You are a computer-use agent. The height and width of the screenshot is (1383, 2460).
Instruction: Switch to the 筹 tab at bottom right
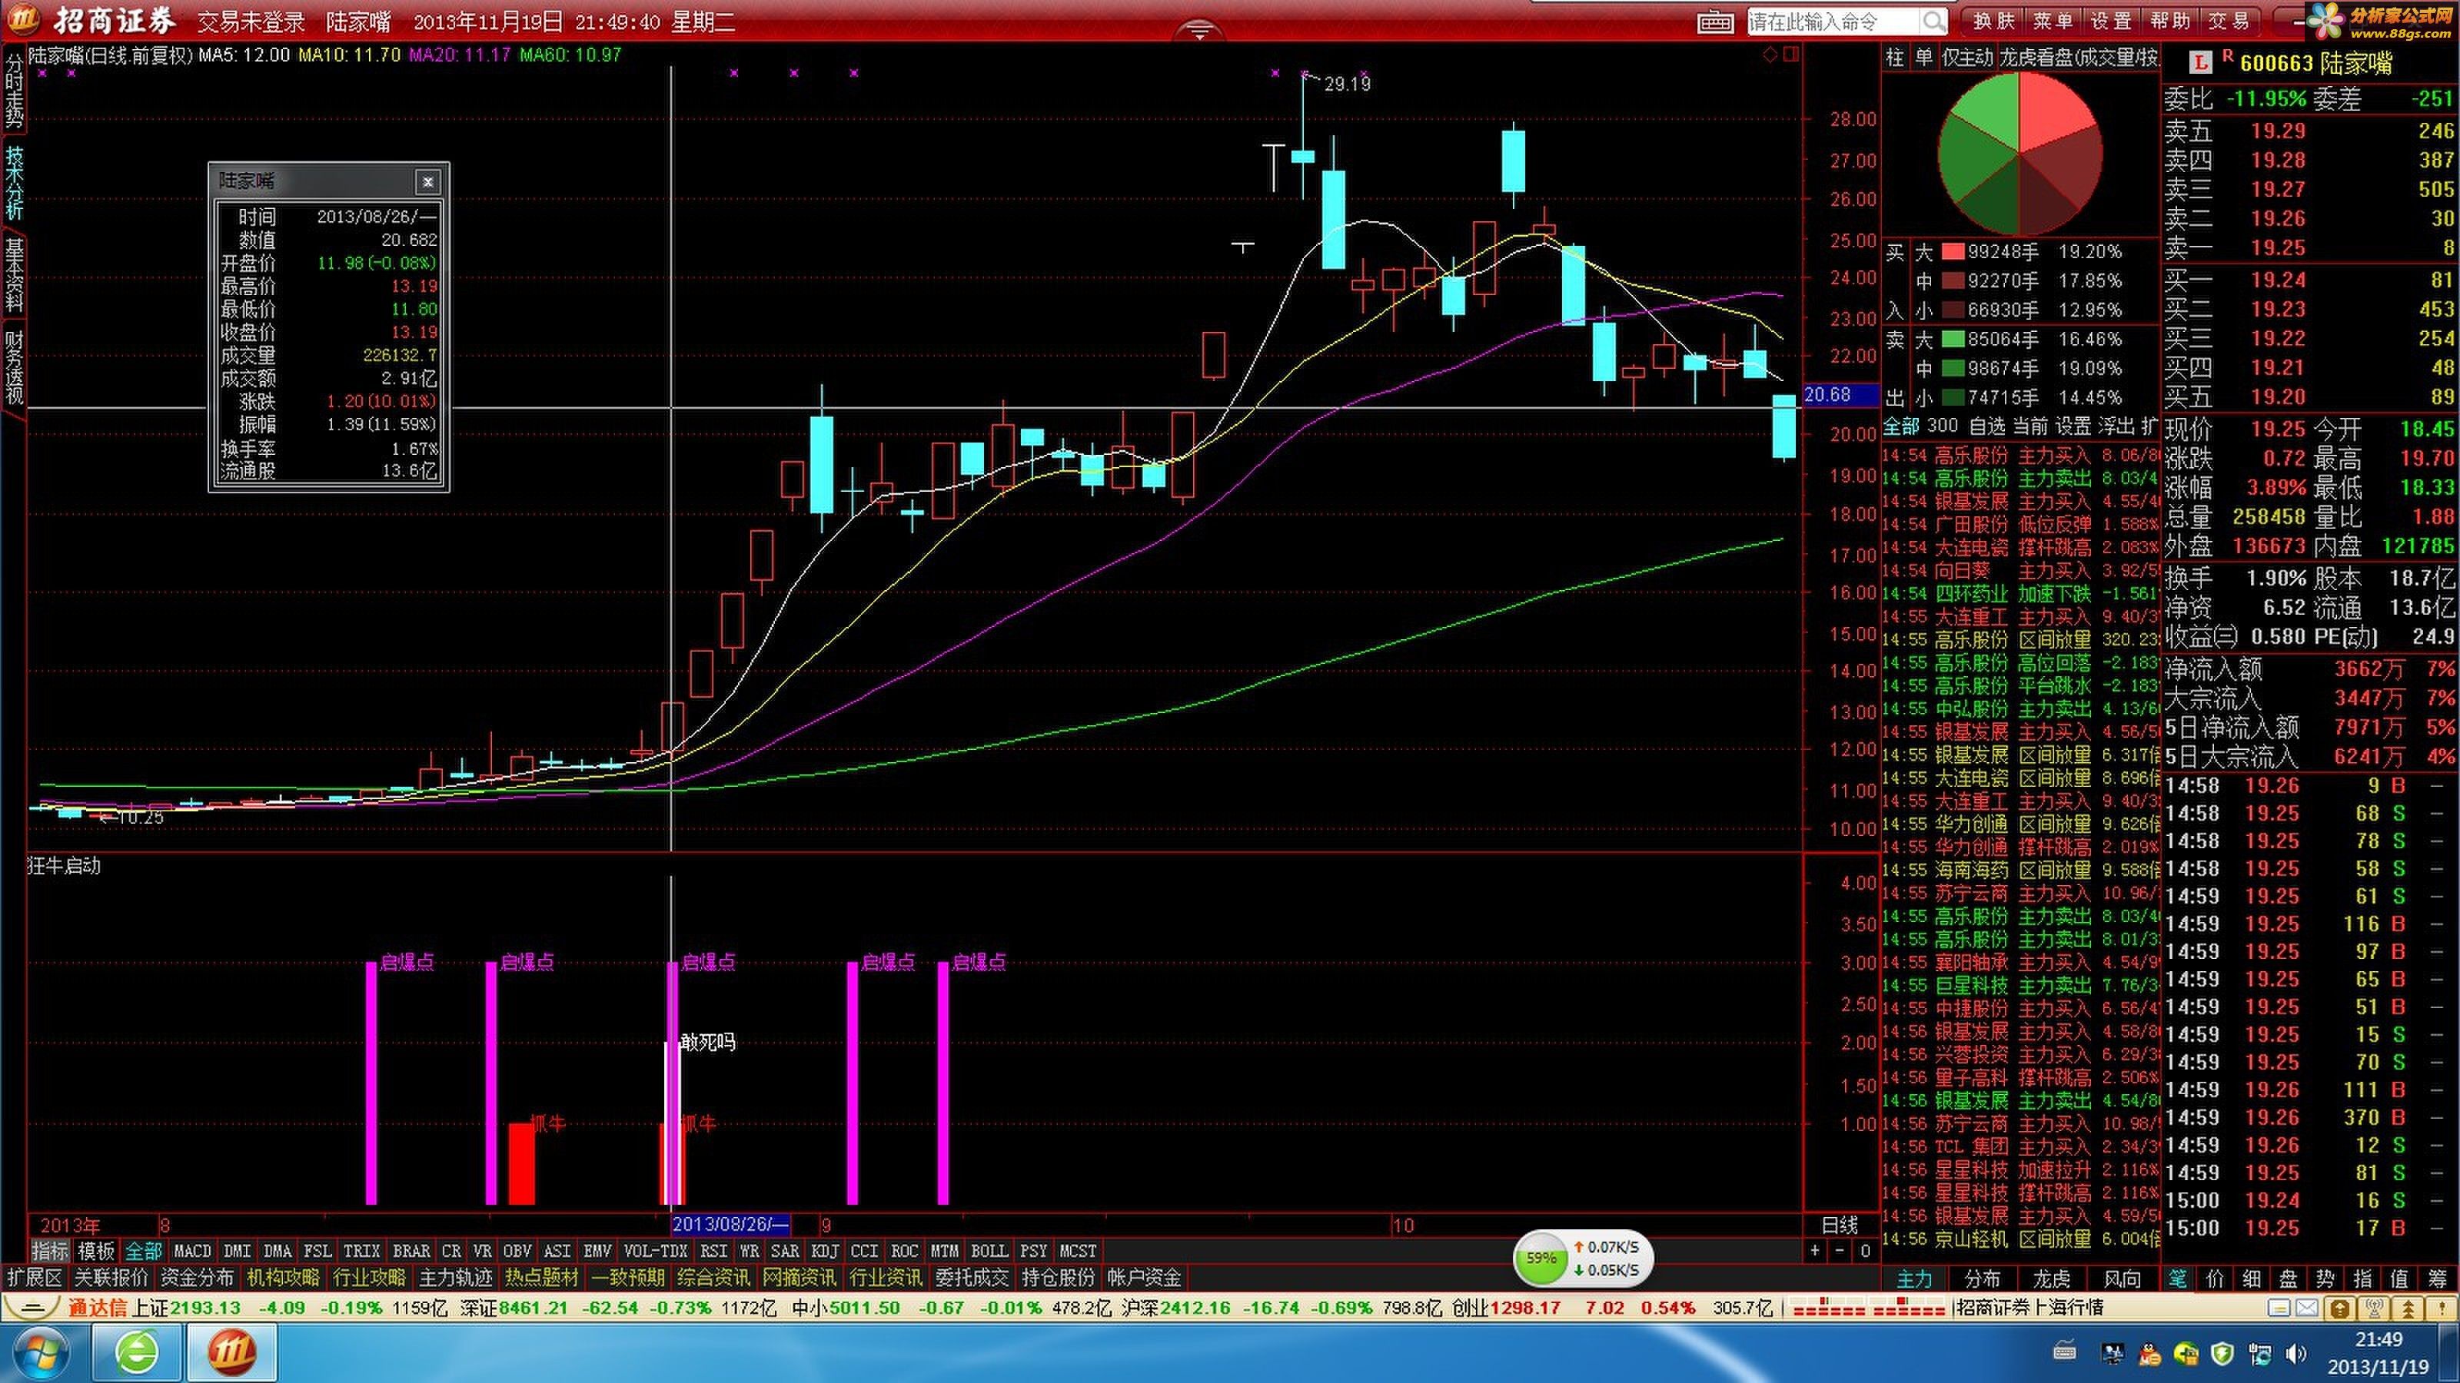coord(2438,1278)
